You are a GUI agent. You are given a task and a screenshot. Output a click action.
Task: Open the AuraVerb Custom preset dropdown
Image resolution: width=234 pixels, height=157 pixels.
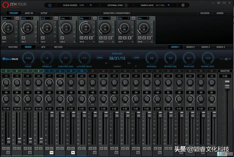[x=136, y=66]
